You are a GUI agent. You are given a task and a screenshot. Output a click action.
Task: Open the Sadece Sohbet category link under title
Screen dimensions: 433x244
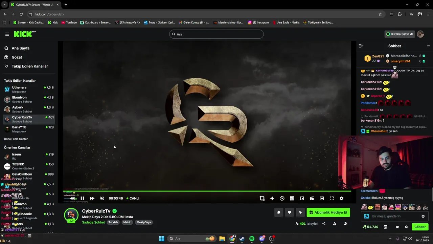[93, 222]
